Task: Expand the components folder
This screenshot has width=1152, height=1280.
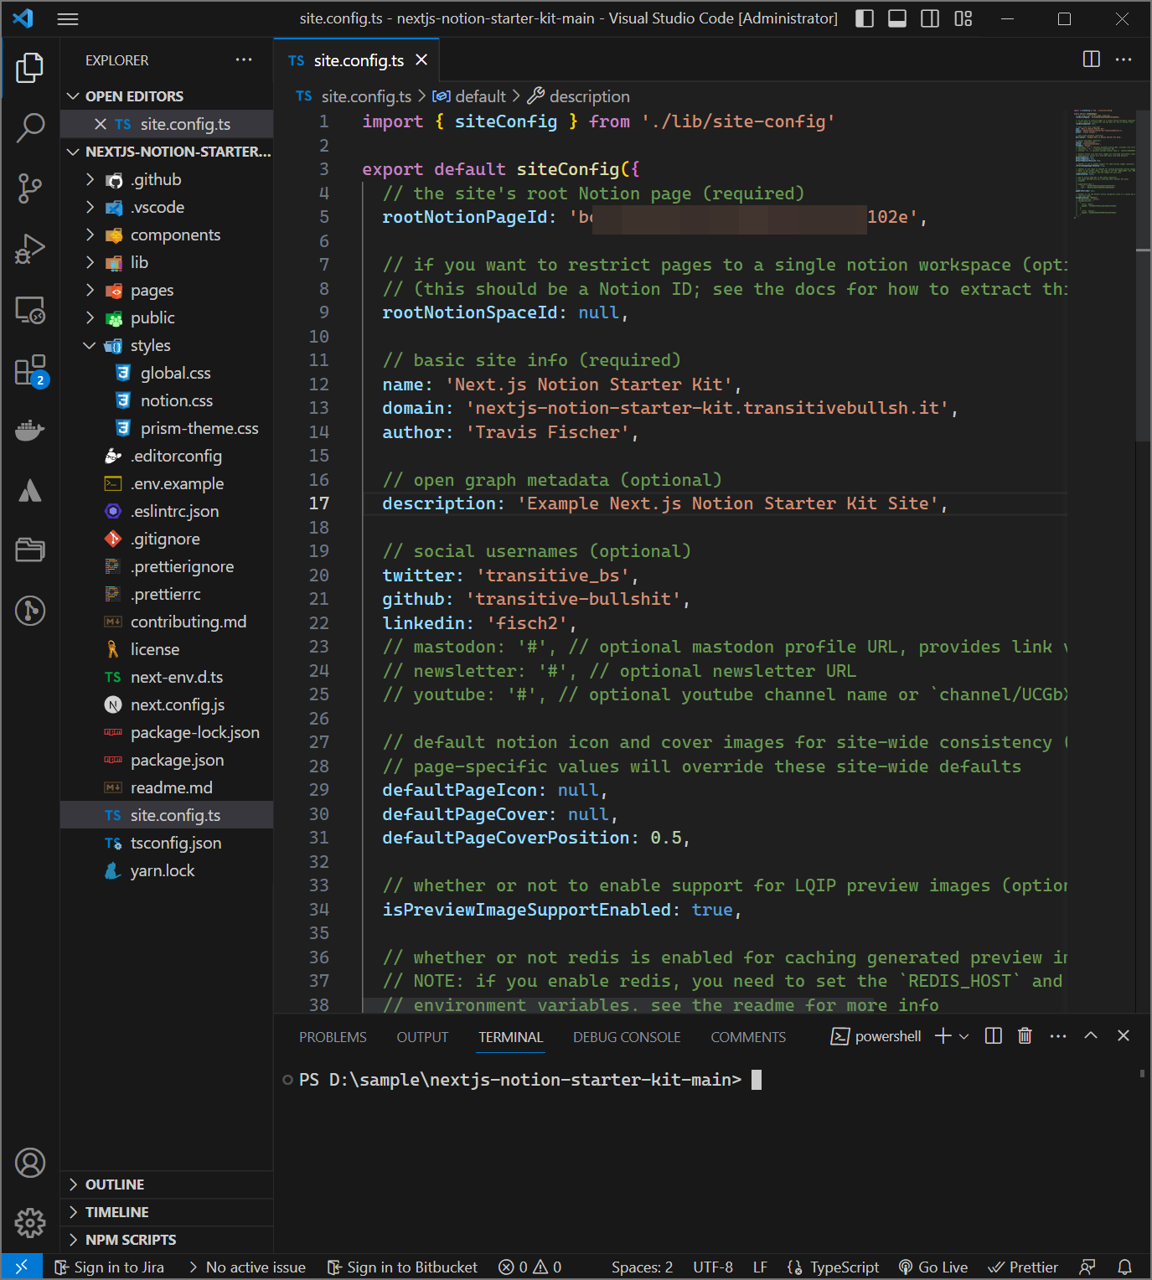Action: pyautogui.click(x=167, y=235)
